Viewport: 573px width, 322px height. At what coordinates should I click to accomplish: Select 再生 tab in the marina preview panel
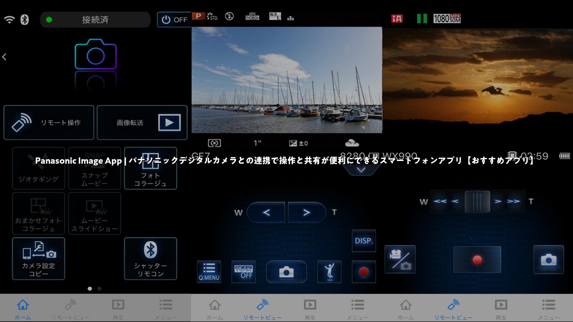(310, 309)
